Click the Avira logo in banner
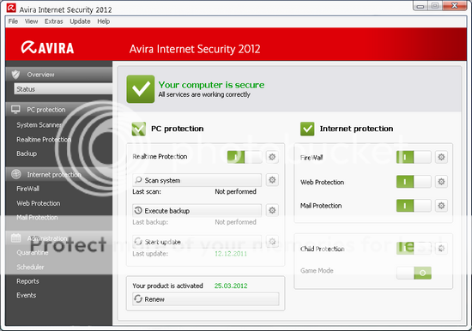Image resolution: width=472 pixels, height=331 pixels. [47, 47]
